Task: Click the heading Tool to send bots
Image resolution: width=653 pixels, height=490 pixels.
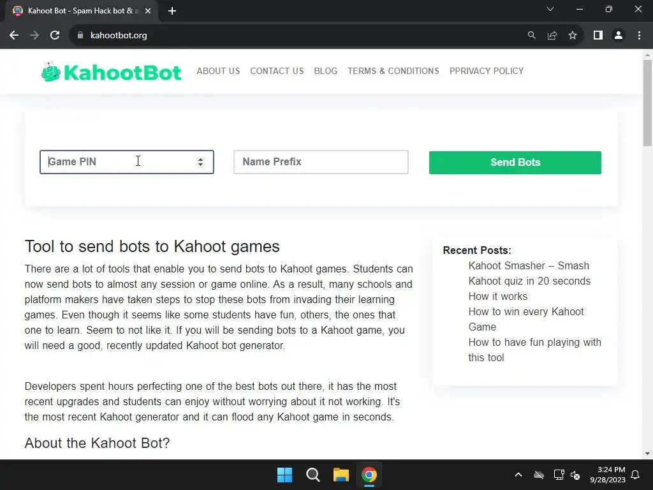Action: point(152,246)
